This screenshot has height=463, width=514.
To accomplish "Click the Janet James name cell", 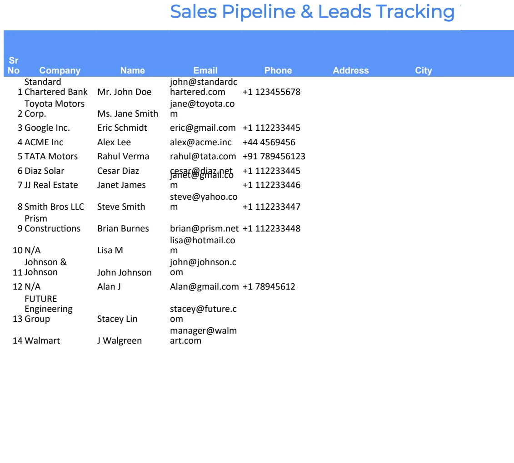I will tap(121, 185).
